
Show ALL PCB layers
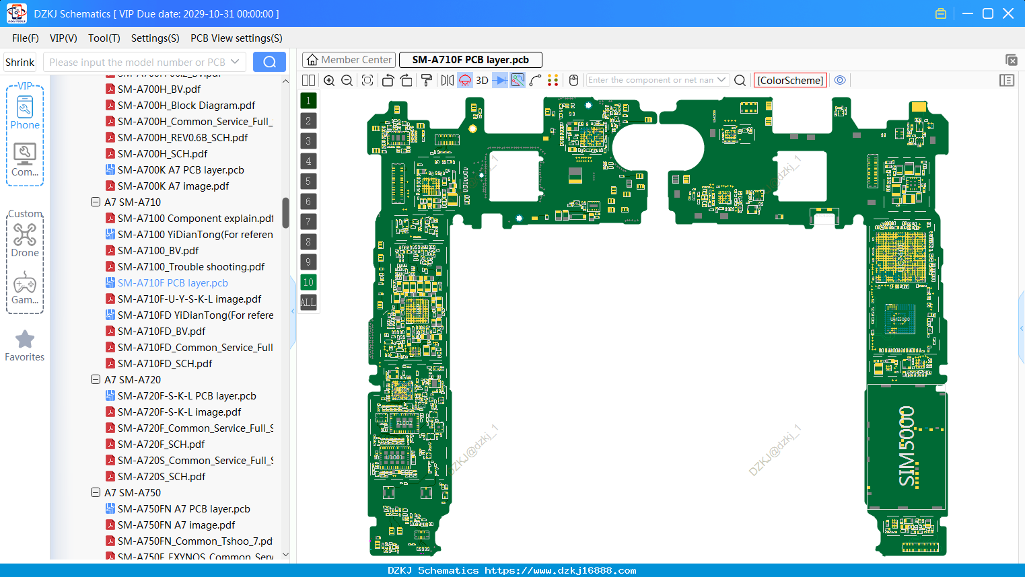(x=308, y=303)
